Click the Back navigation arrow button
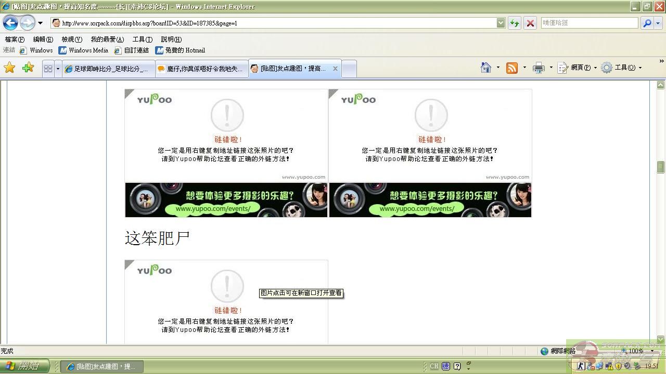 [10, 23]
